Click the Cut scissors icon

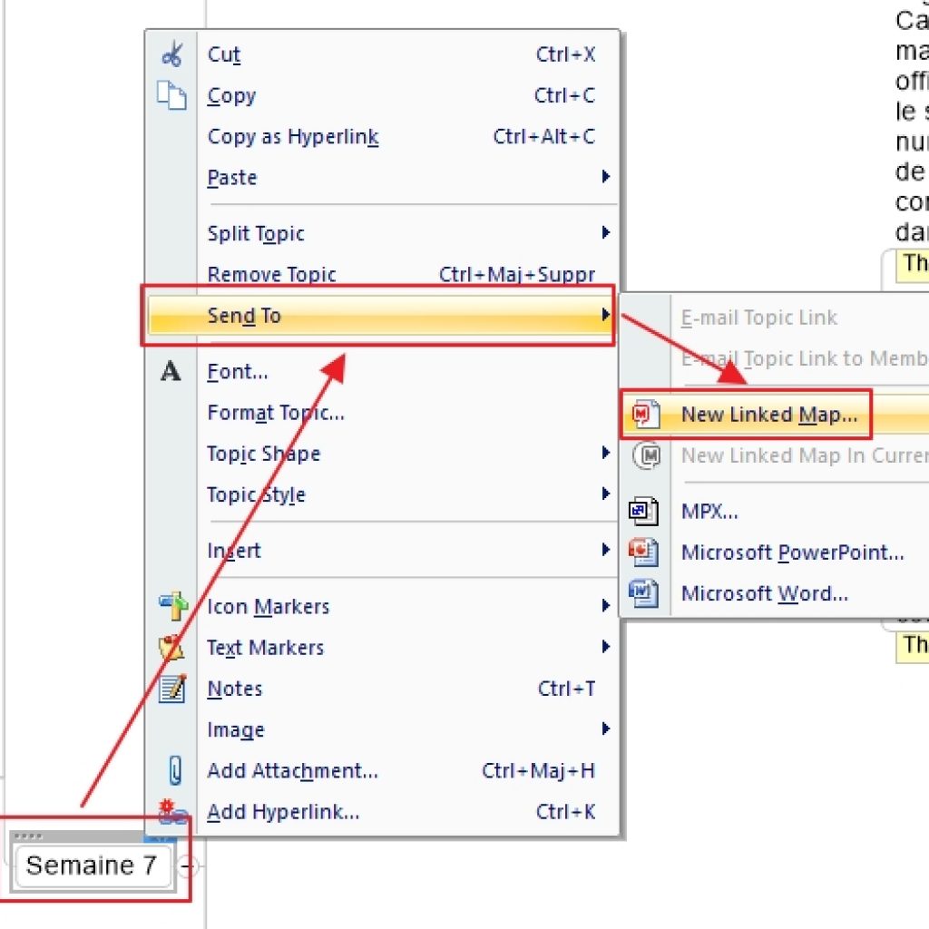tap(171, 54)
